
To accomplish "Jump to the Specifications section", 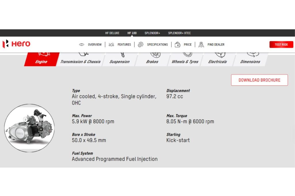I will [x=157, y=44].
